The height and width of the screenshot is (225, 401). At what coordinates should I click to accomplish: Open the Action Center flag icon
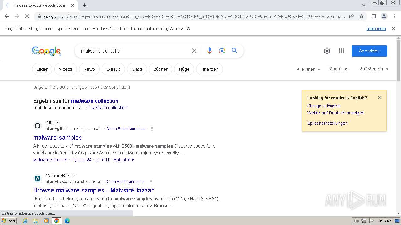(371, 221)
